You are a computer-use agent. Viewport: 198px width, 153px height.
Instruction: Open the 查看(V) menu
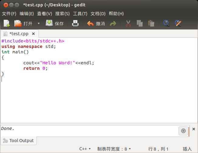coord(45,14)
